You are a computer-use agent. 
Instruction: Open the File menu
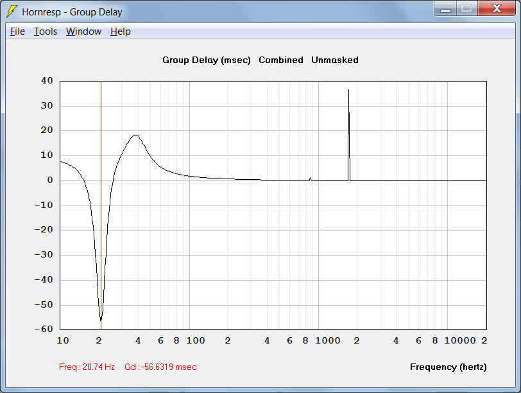pos(17,31)
